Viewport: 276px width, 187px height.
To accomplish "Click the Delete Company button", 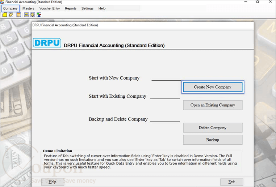I will (x=213, y=128).
